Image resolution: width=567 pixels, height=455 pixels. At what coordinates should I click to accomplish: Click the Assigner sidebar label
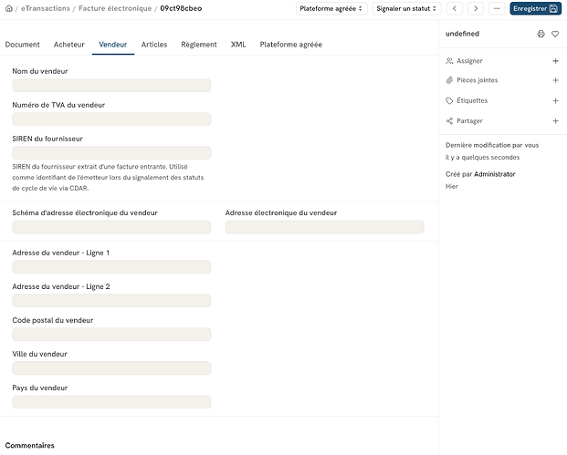pyautogui.click(x=469, y=61)
